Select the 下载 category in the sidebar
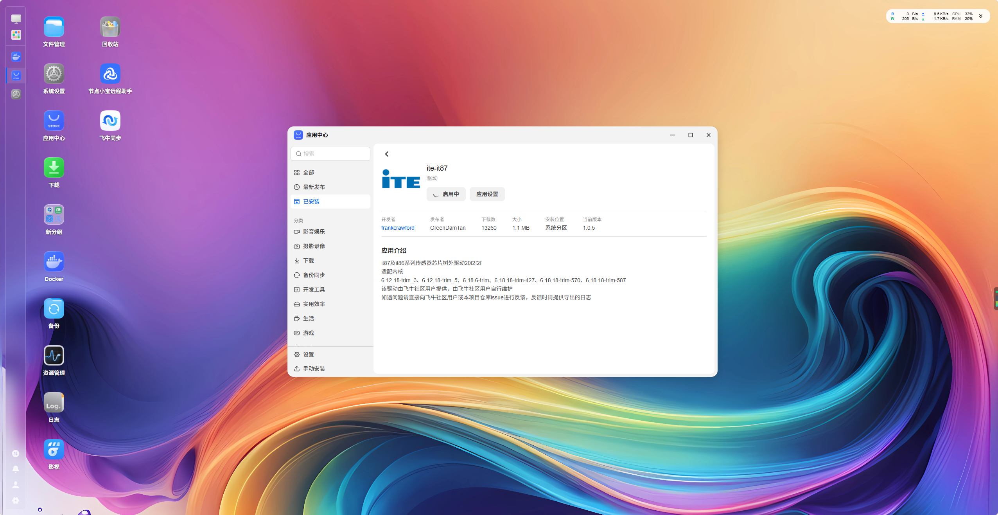The height and width of the screenshot is (515, 998). [x=330, y=261]
